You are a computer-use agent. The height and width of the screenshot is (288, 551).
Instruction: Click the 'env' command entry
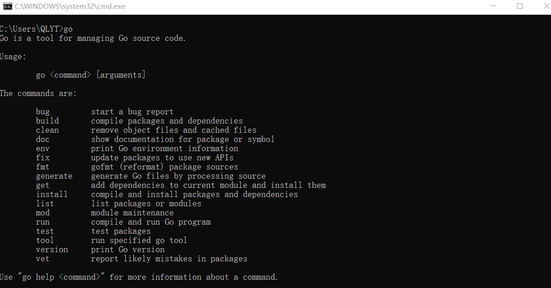point(42,149)
